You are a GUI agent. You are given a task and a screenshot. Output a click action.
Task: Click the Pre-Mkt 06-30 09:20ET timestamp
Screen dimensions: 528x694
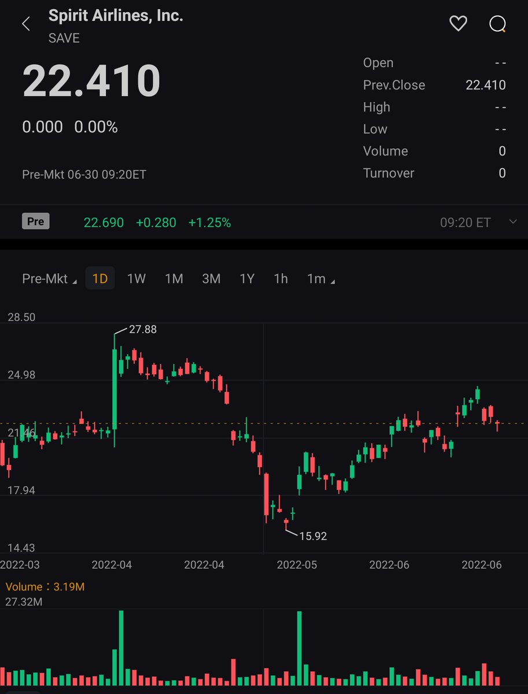(x=84, y=174)
